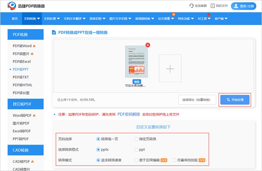The image size is (262, 171).
Task: Click the 新 badge above 论文查重
Action: [174, 15]
